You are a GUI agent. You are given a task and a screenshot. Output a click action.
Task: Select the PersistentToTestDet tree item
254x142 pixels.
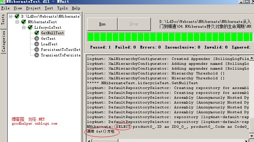pos(61,50)
